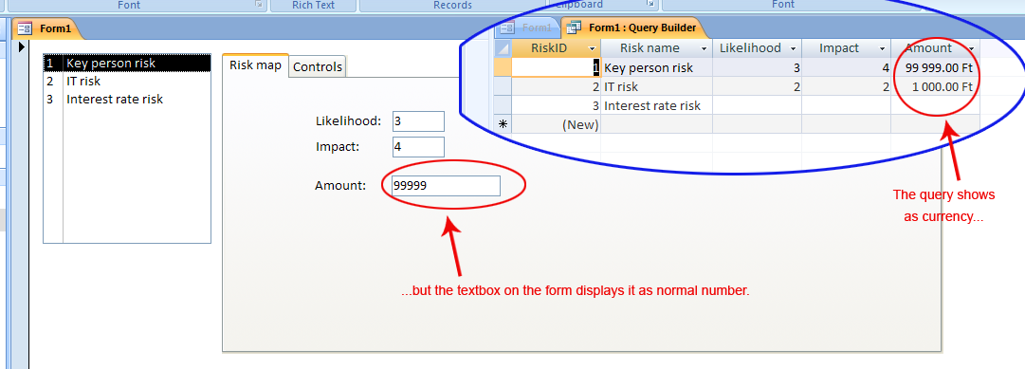Click the 1 000.00 Ft amount cell
This screenshot has width=1025, height=369.
click(936, 86)
